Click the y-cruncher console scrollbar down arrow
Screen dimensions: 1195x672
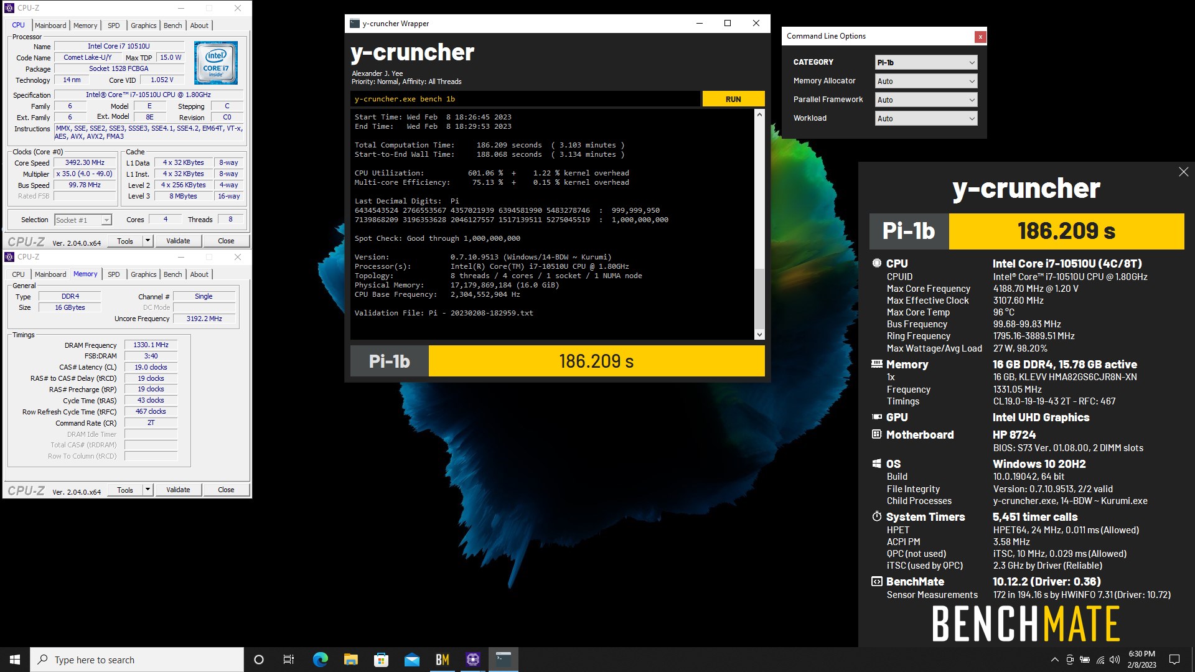tap(759, 335)
